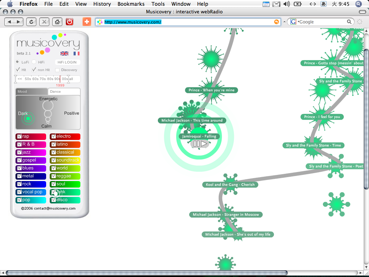Viewport: 369px width, 277px height.
Task: Open the History menu
Action: pos(102,4)
